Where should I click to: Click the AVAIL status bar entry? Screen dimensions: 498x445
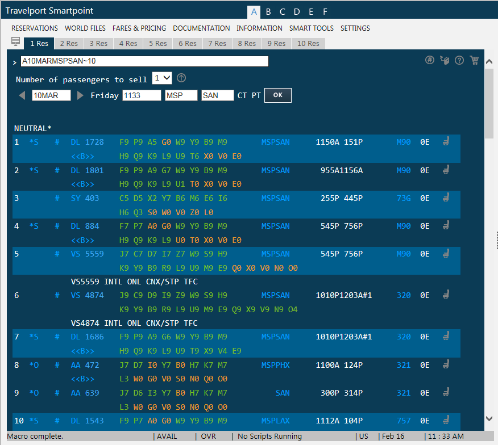[x=167, y=436]
